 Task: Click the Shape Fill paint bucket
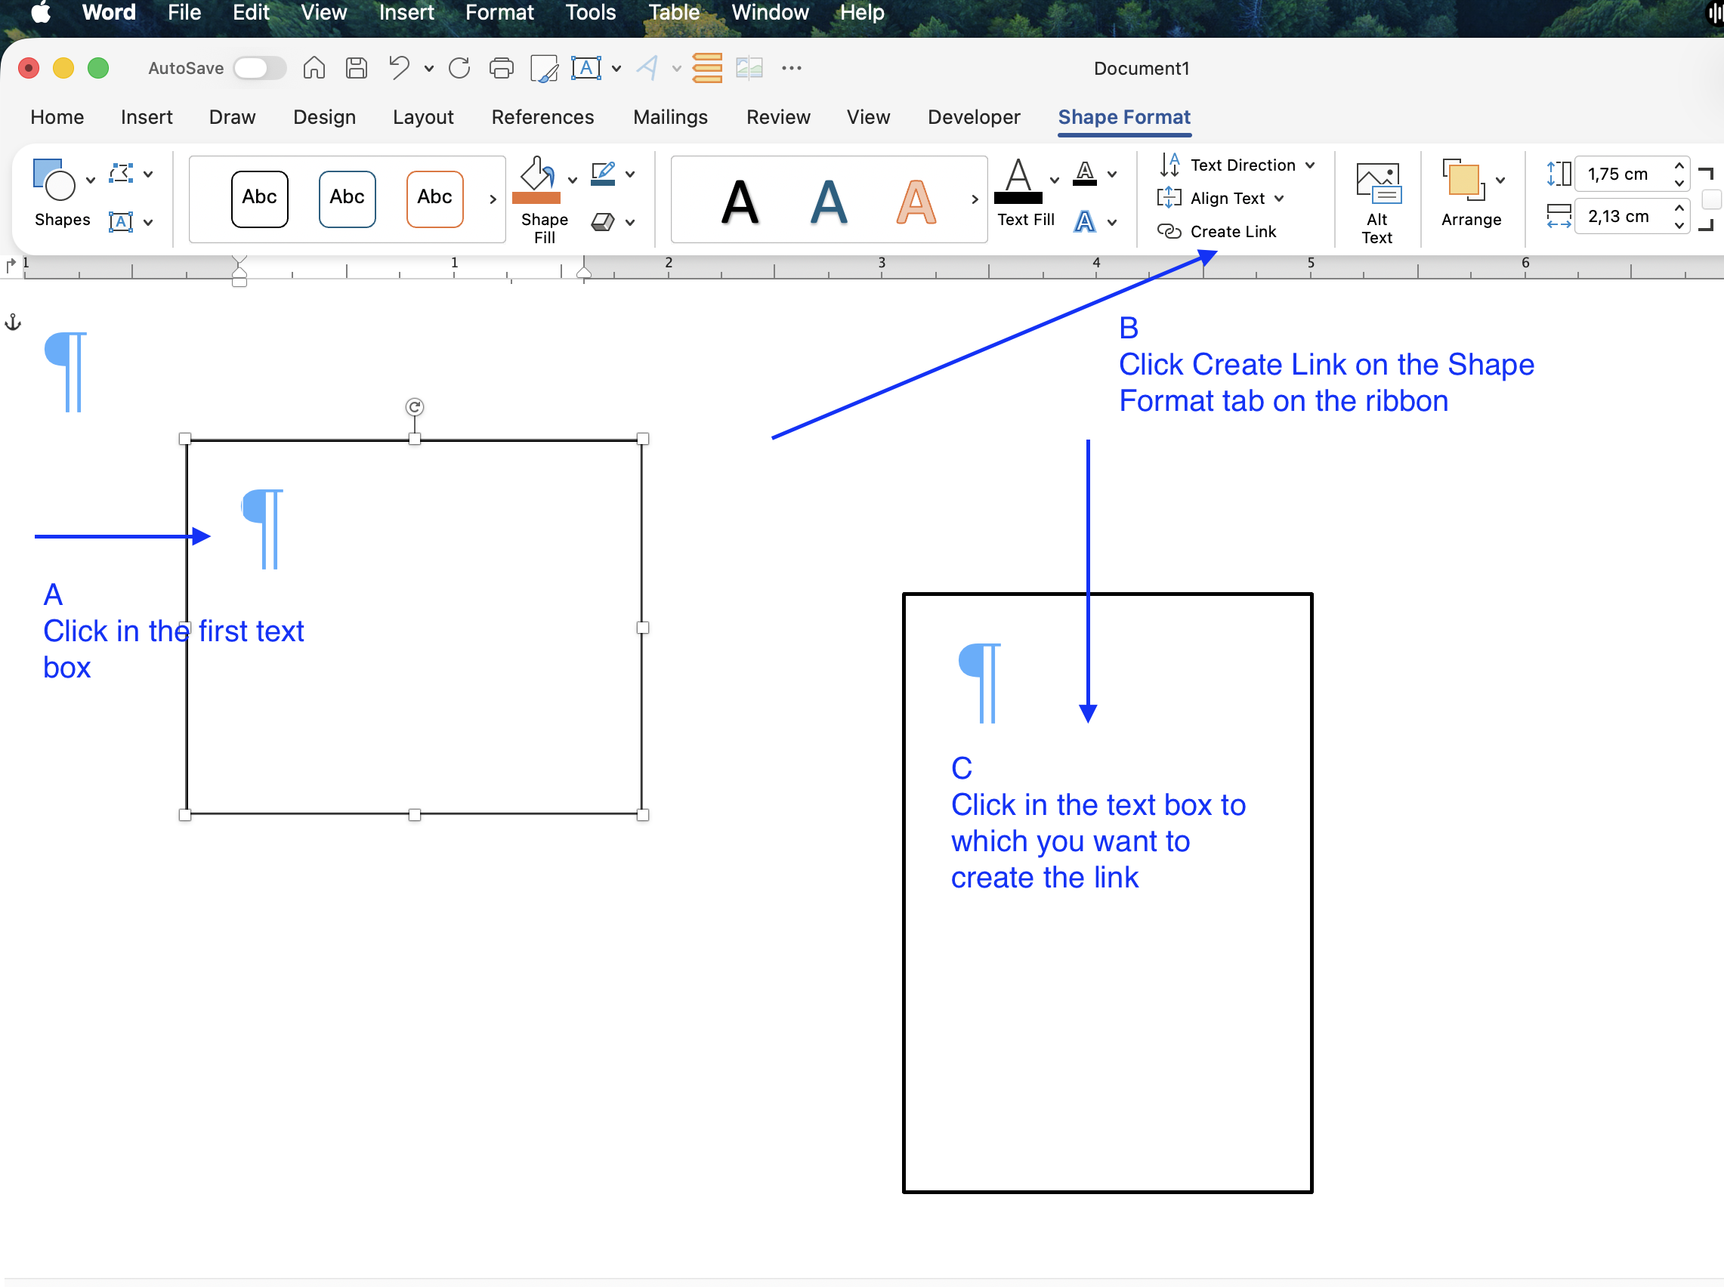pos(536,179)
